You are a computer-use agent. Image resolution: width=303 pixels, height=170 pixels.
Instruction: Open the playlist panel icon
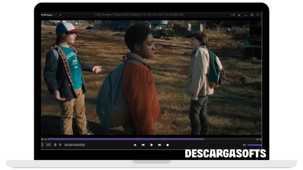tap(55, 145)
